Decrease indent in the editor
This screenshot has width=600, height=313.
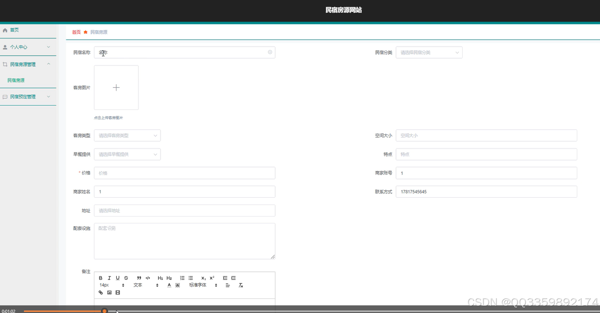(225, 278)
